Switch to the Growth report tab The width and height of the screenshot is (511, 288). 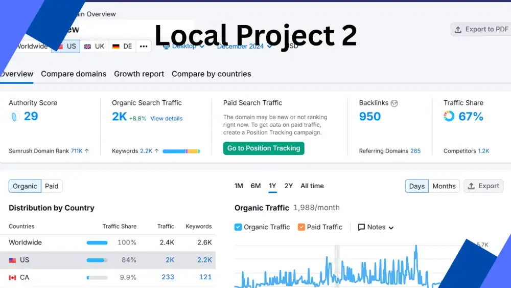(139, 74)
